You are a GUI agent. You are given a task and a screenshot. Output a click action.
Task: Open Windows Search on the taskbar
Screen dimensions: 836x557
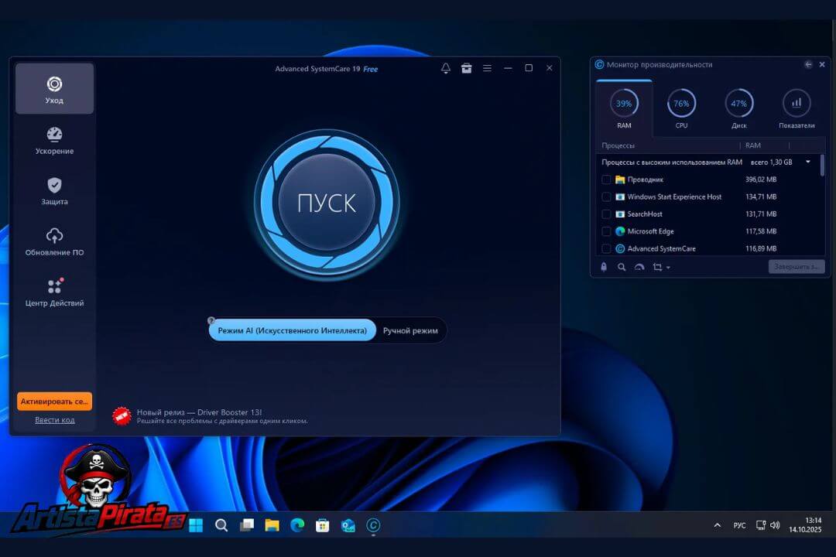click(221, 525)
